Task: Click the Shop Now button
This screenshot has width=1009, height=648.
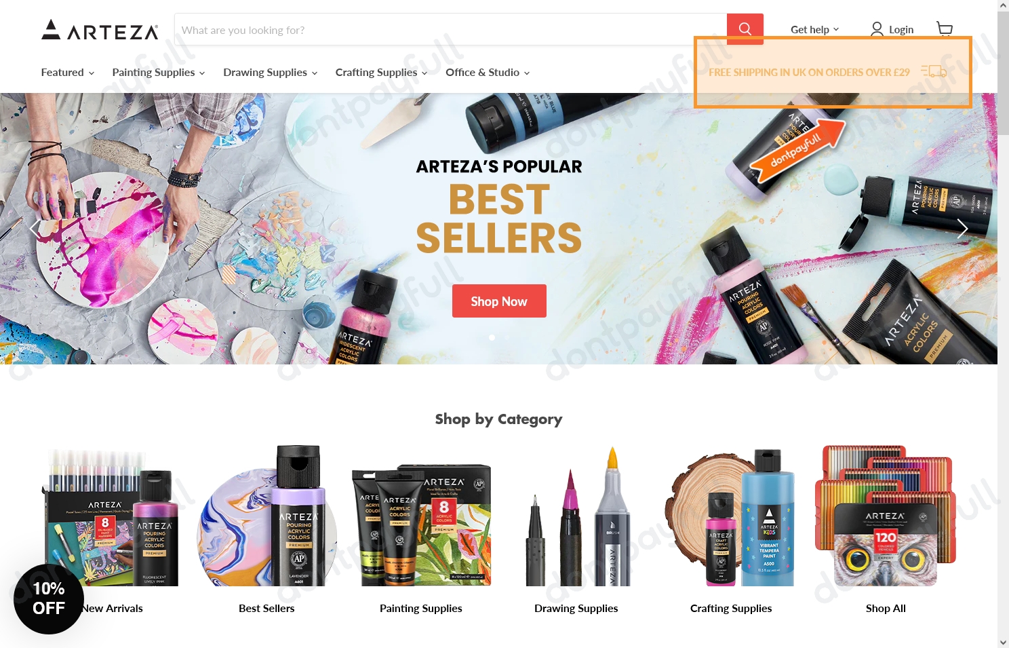Action: [499, 301]
